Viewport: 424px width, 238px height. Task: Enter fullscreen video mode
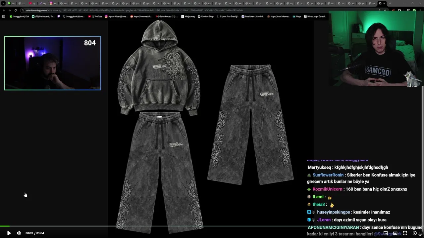pyautogui.click(x=405, y=233)
